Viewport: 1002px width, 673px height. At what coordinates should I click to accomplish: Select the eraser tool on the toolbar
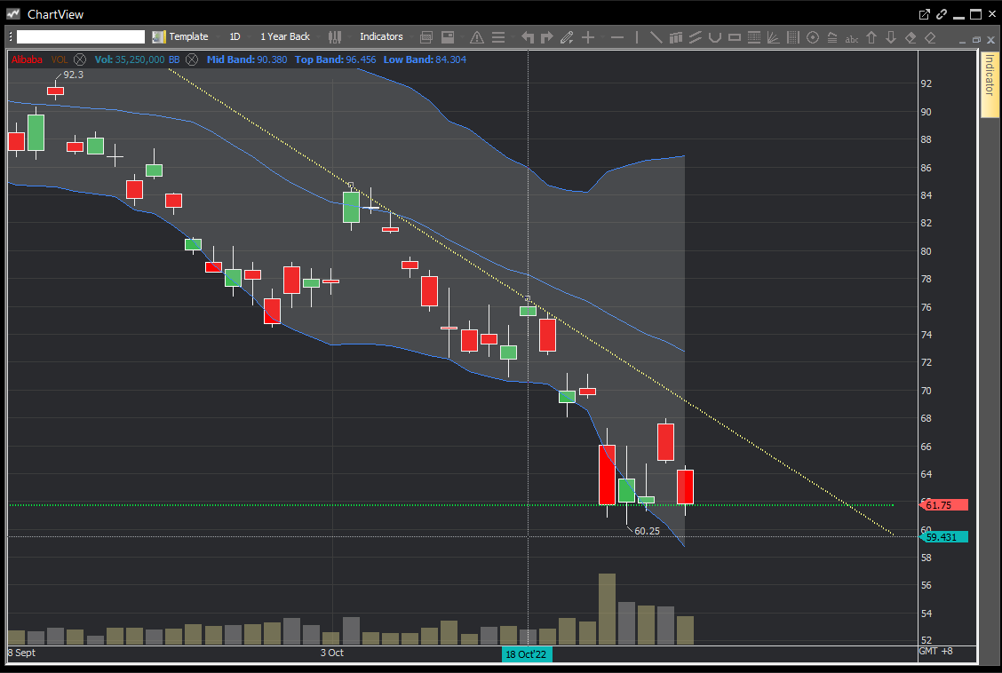[909, 37]
